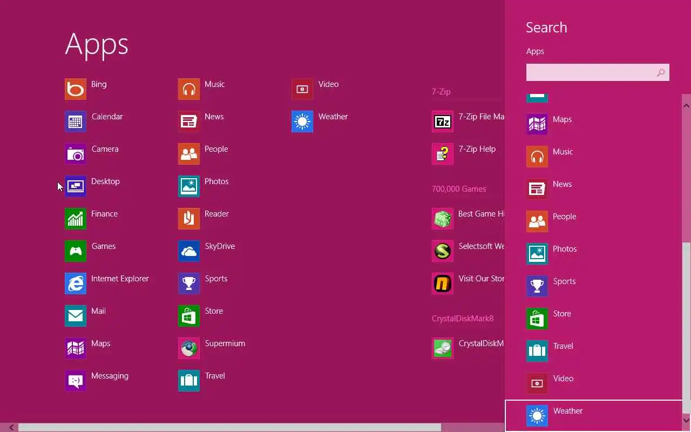Viewport: 691px width, 432px height.
Task: Open the Camera app icon
Action: [x=76, y=154]
